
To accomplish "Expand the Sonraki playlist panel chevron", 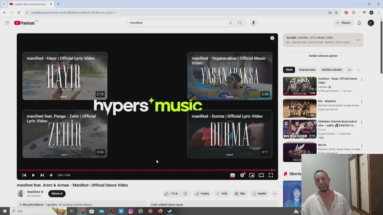I will (x=358, y=40).
